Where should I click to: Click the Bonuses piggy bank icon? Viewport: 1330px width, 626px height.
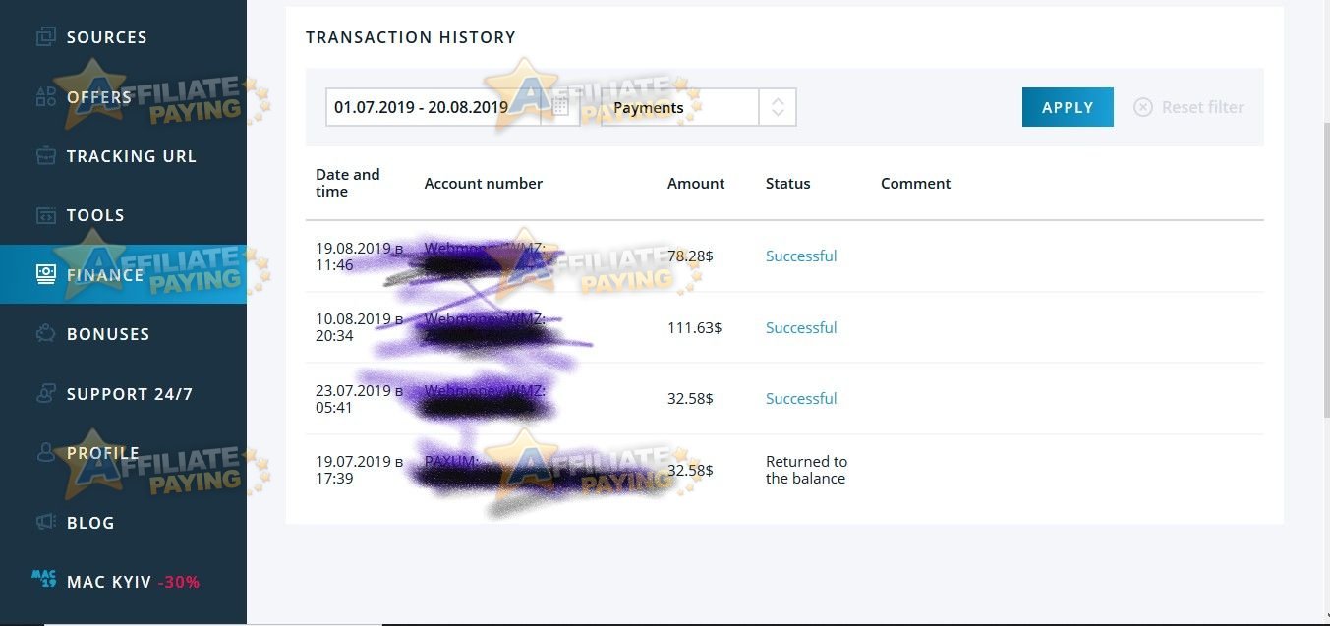46,334
